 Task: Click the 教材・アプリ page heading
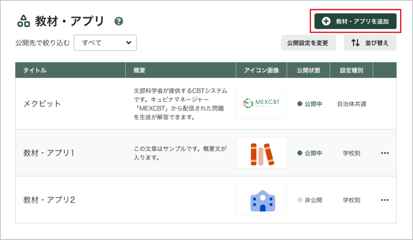(69, 21)
